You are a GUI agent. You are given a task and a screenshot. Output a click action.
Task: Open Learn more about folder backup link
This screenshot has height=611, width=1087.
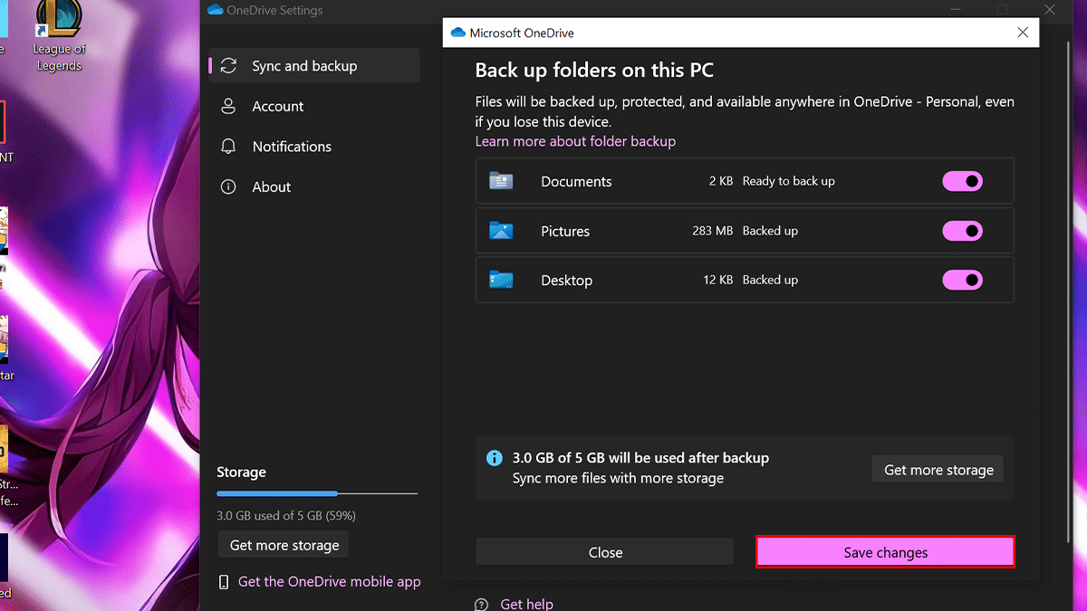(575, 141)
